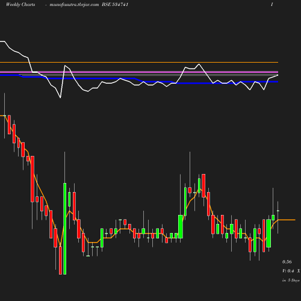Click the 'munafasutra.tbrjar.com' watermark text

point(74,5)
